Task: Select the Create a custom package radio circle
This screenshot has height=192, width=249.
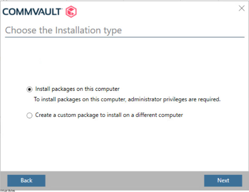Action: coord(29,115)
